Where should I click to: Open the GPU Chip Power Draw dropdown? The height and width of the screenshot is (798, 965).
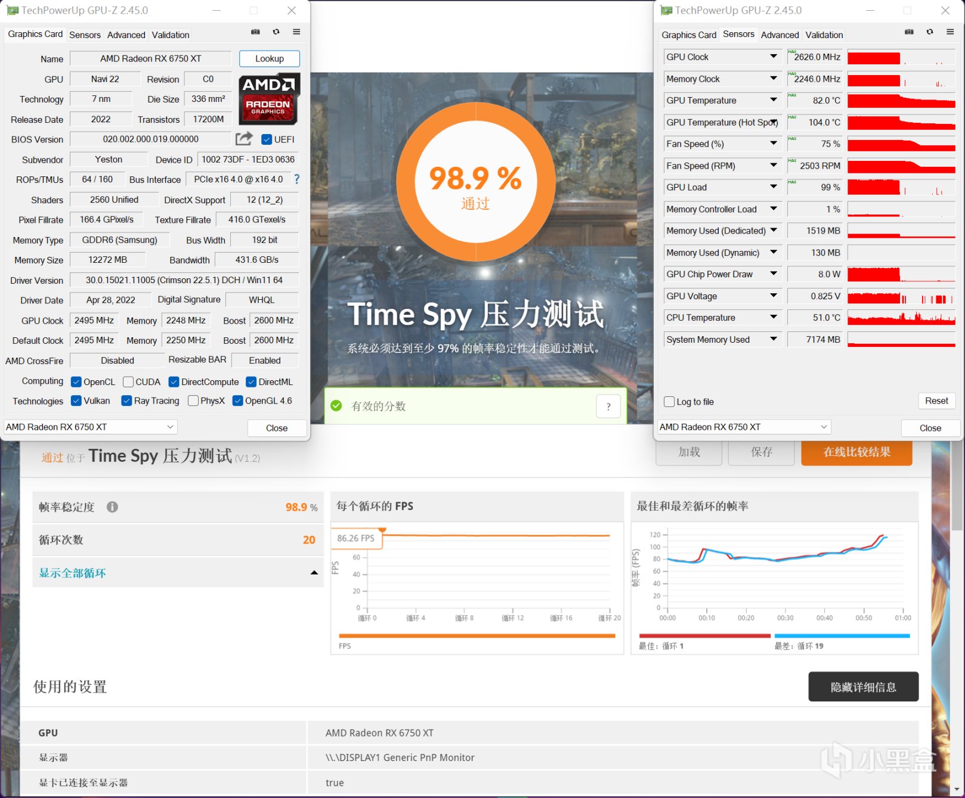[774, 274]
